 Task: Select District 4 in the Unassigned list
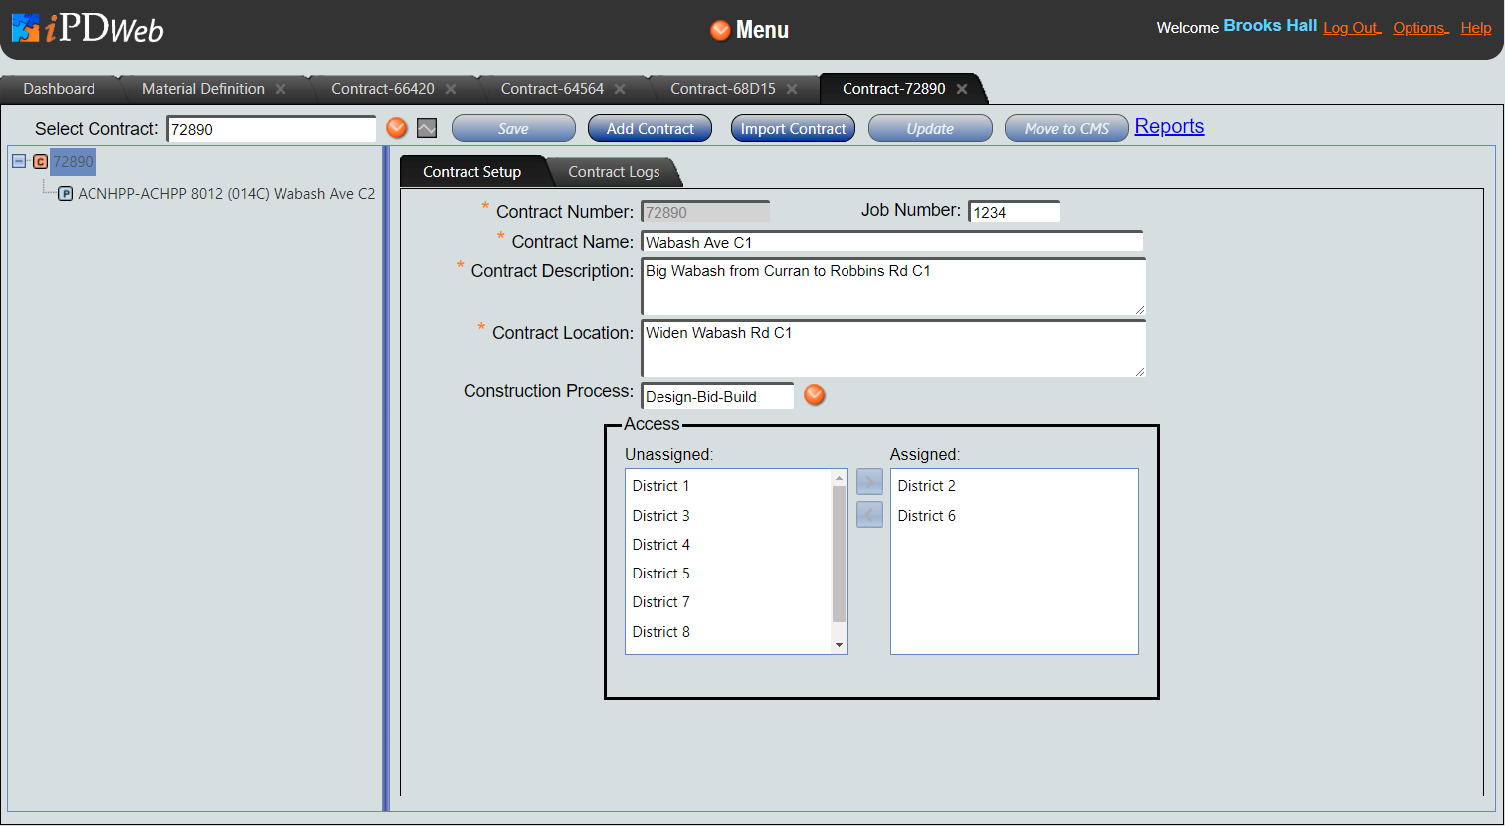[660, 544]
